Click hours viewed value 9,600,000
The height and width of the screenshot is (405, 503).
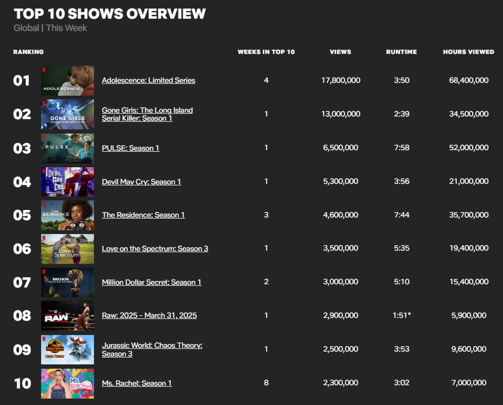coord(469,349)
